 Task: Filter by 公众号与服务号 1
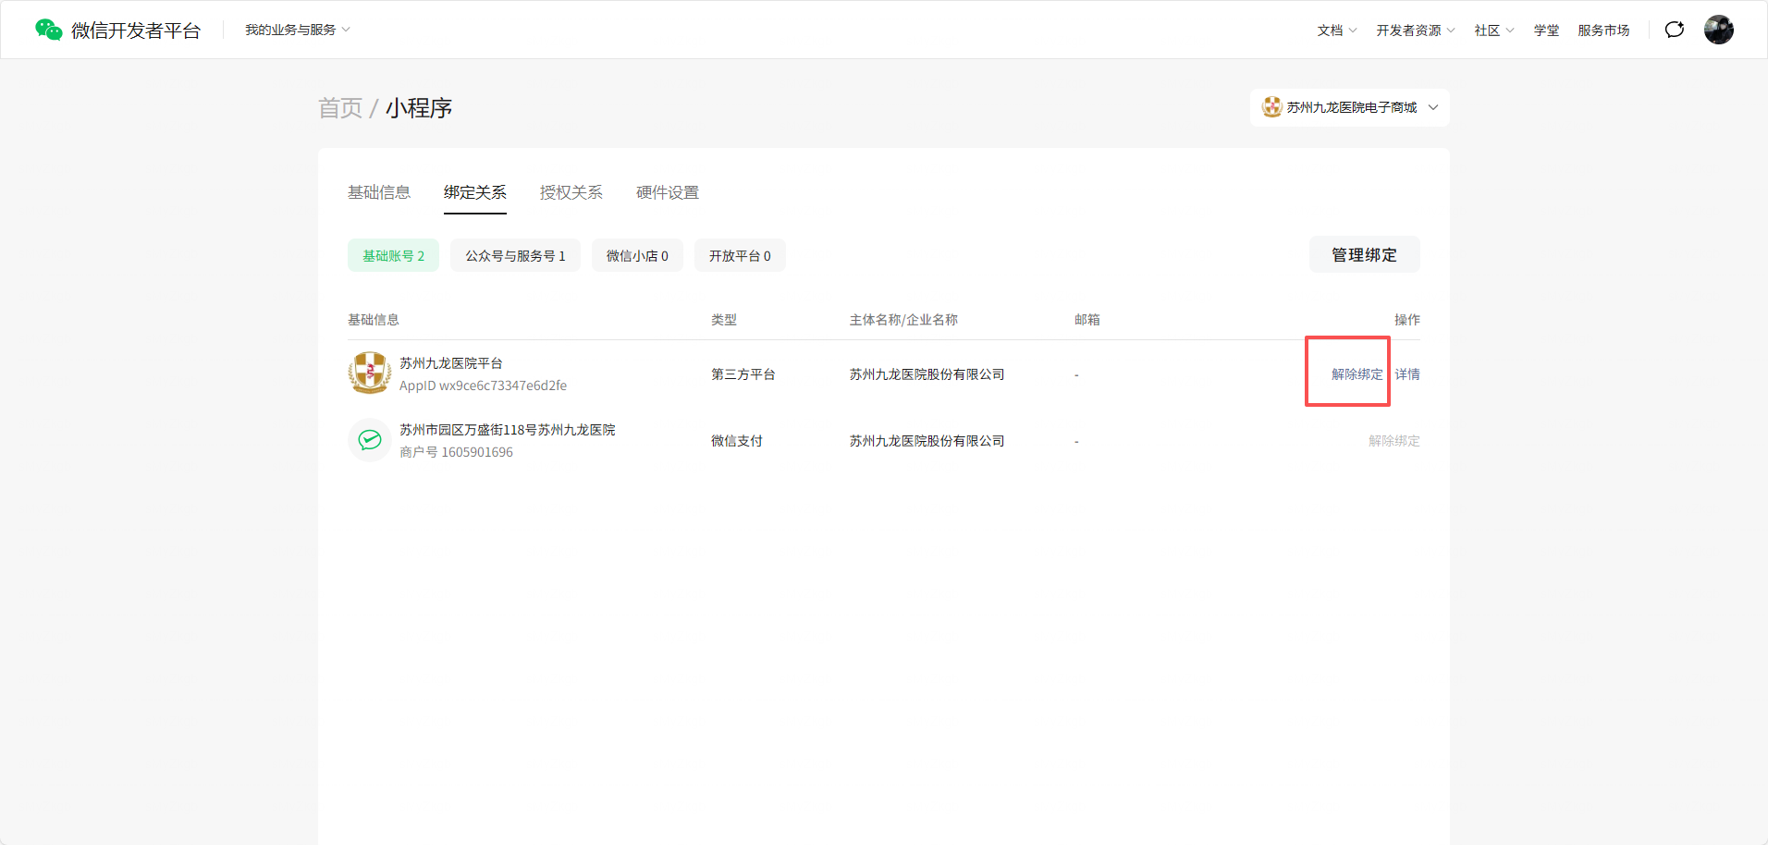click(x=515, y=255)
